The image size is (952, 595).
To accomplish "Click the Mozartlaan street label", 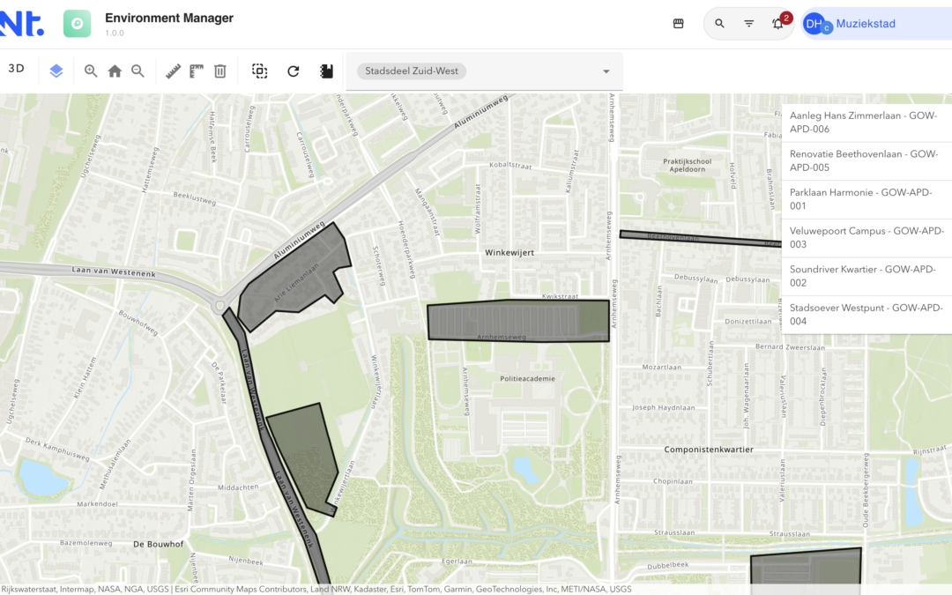I will pos(661,368).
